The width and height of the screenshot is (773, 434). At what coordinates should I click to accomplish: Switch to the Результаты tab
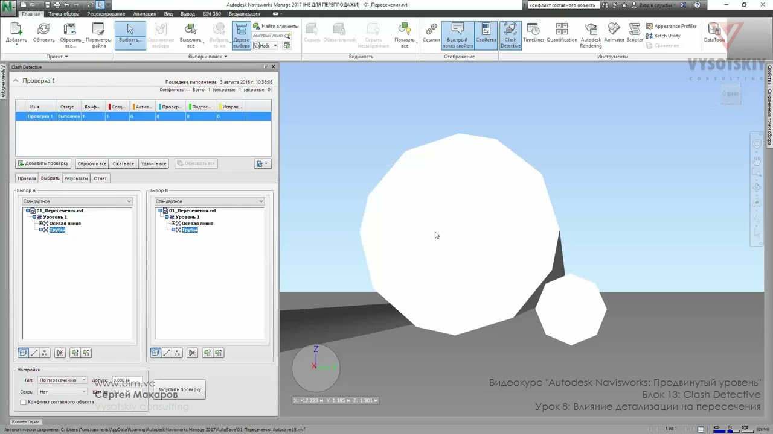[x=76, y=178]
